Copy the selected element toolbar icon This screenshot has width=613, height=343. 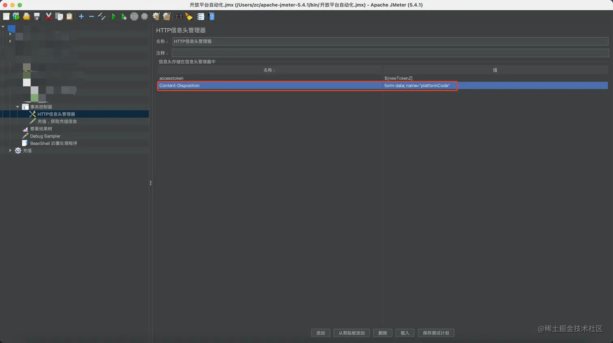point(59,17)
